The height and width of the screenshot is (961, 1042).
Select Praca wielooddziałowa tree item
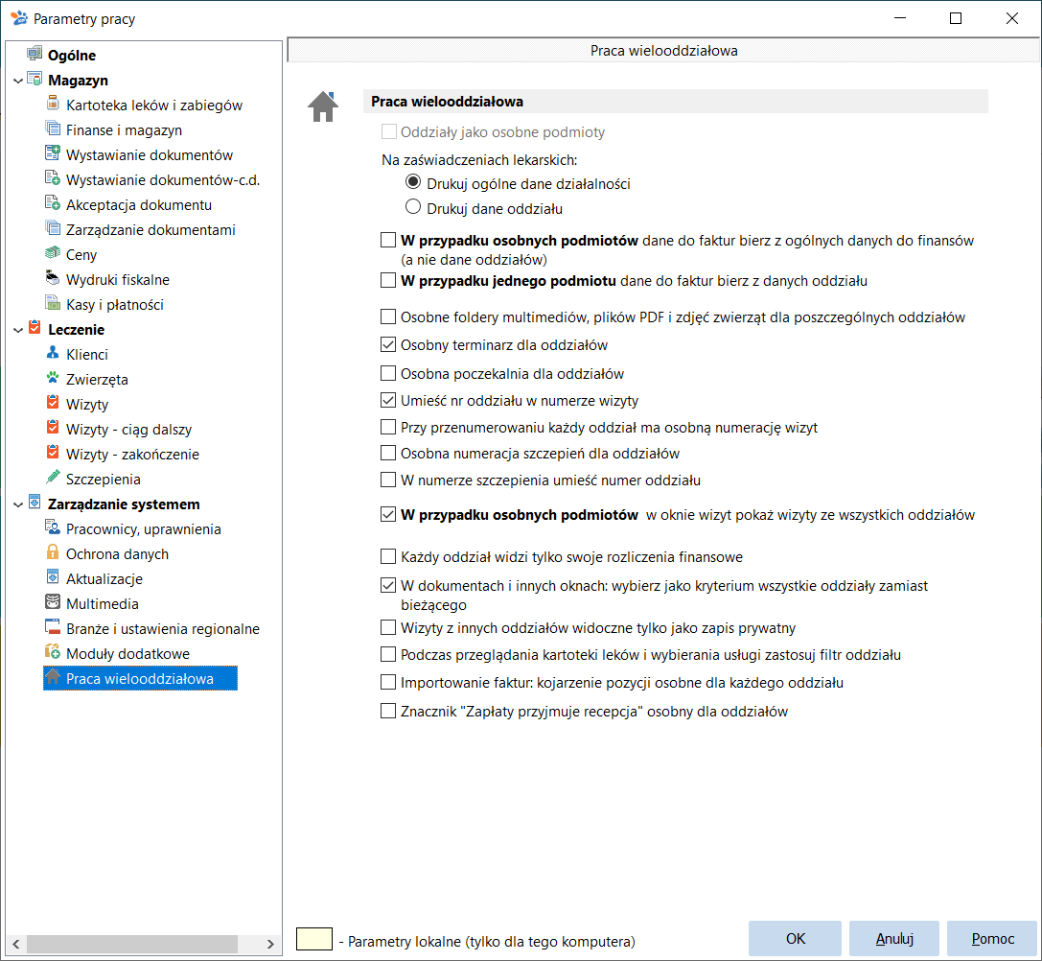pyautogui.click(x=140, y=678)
